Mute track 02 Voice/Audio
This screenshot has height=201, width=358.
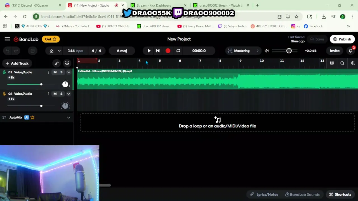(x=55, y=94)
